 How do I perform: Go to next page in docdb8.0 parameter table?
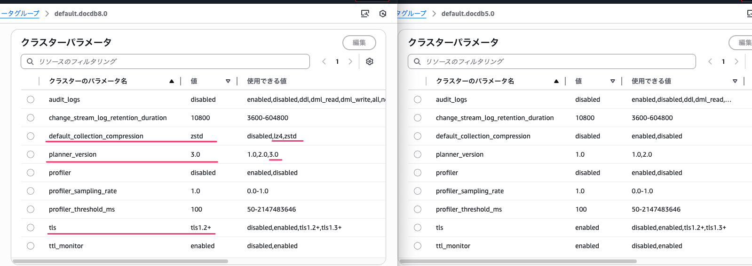tap(350, 61)
